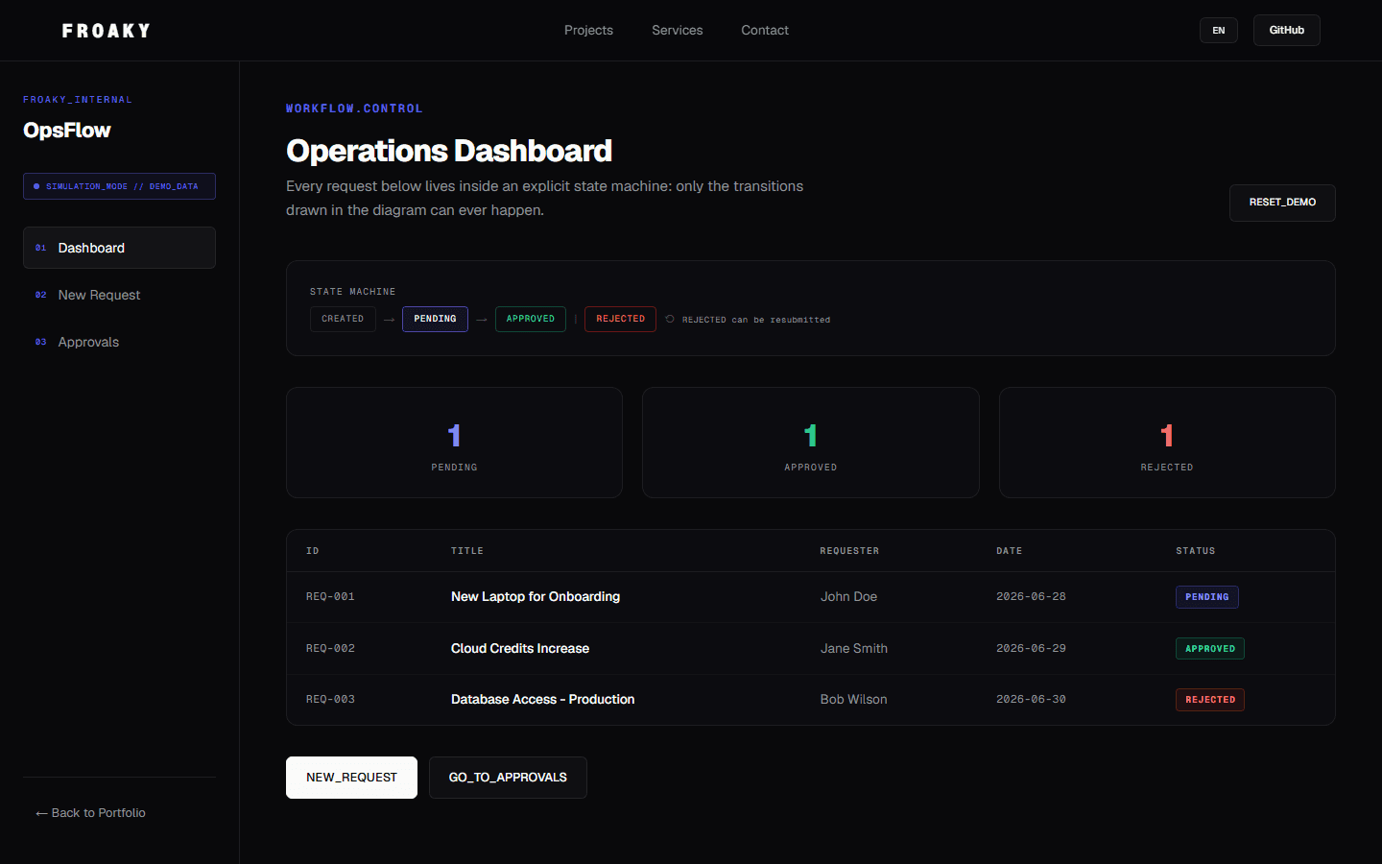Click date 2026-06-29

pos(1031,649)
